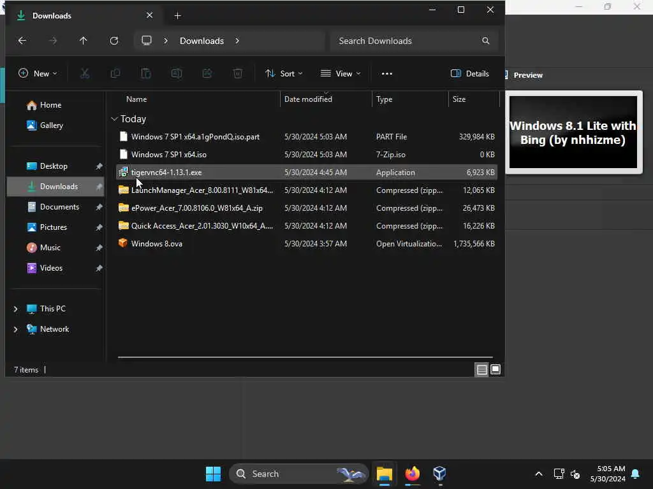
Task: Click the Paste clipboard icon
Action: click(146, 74)
